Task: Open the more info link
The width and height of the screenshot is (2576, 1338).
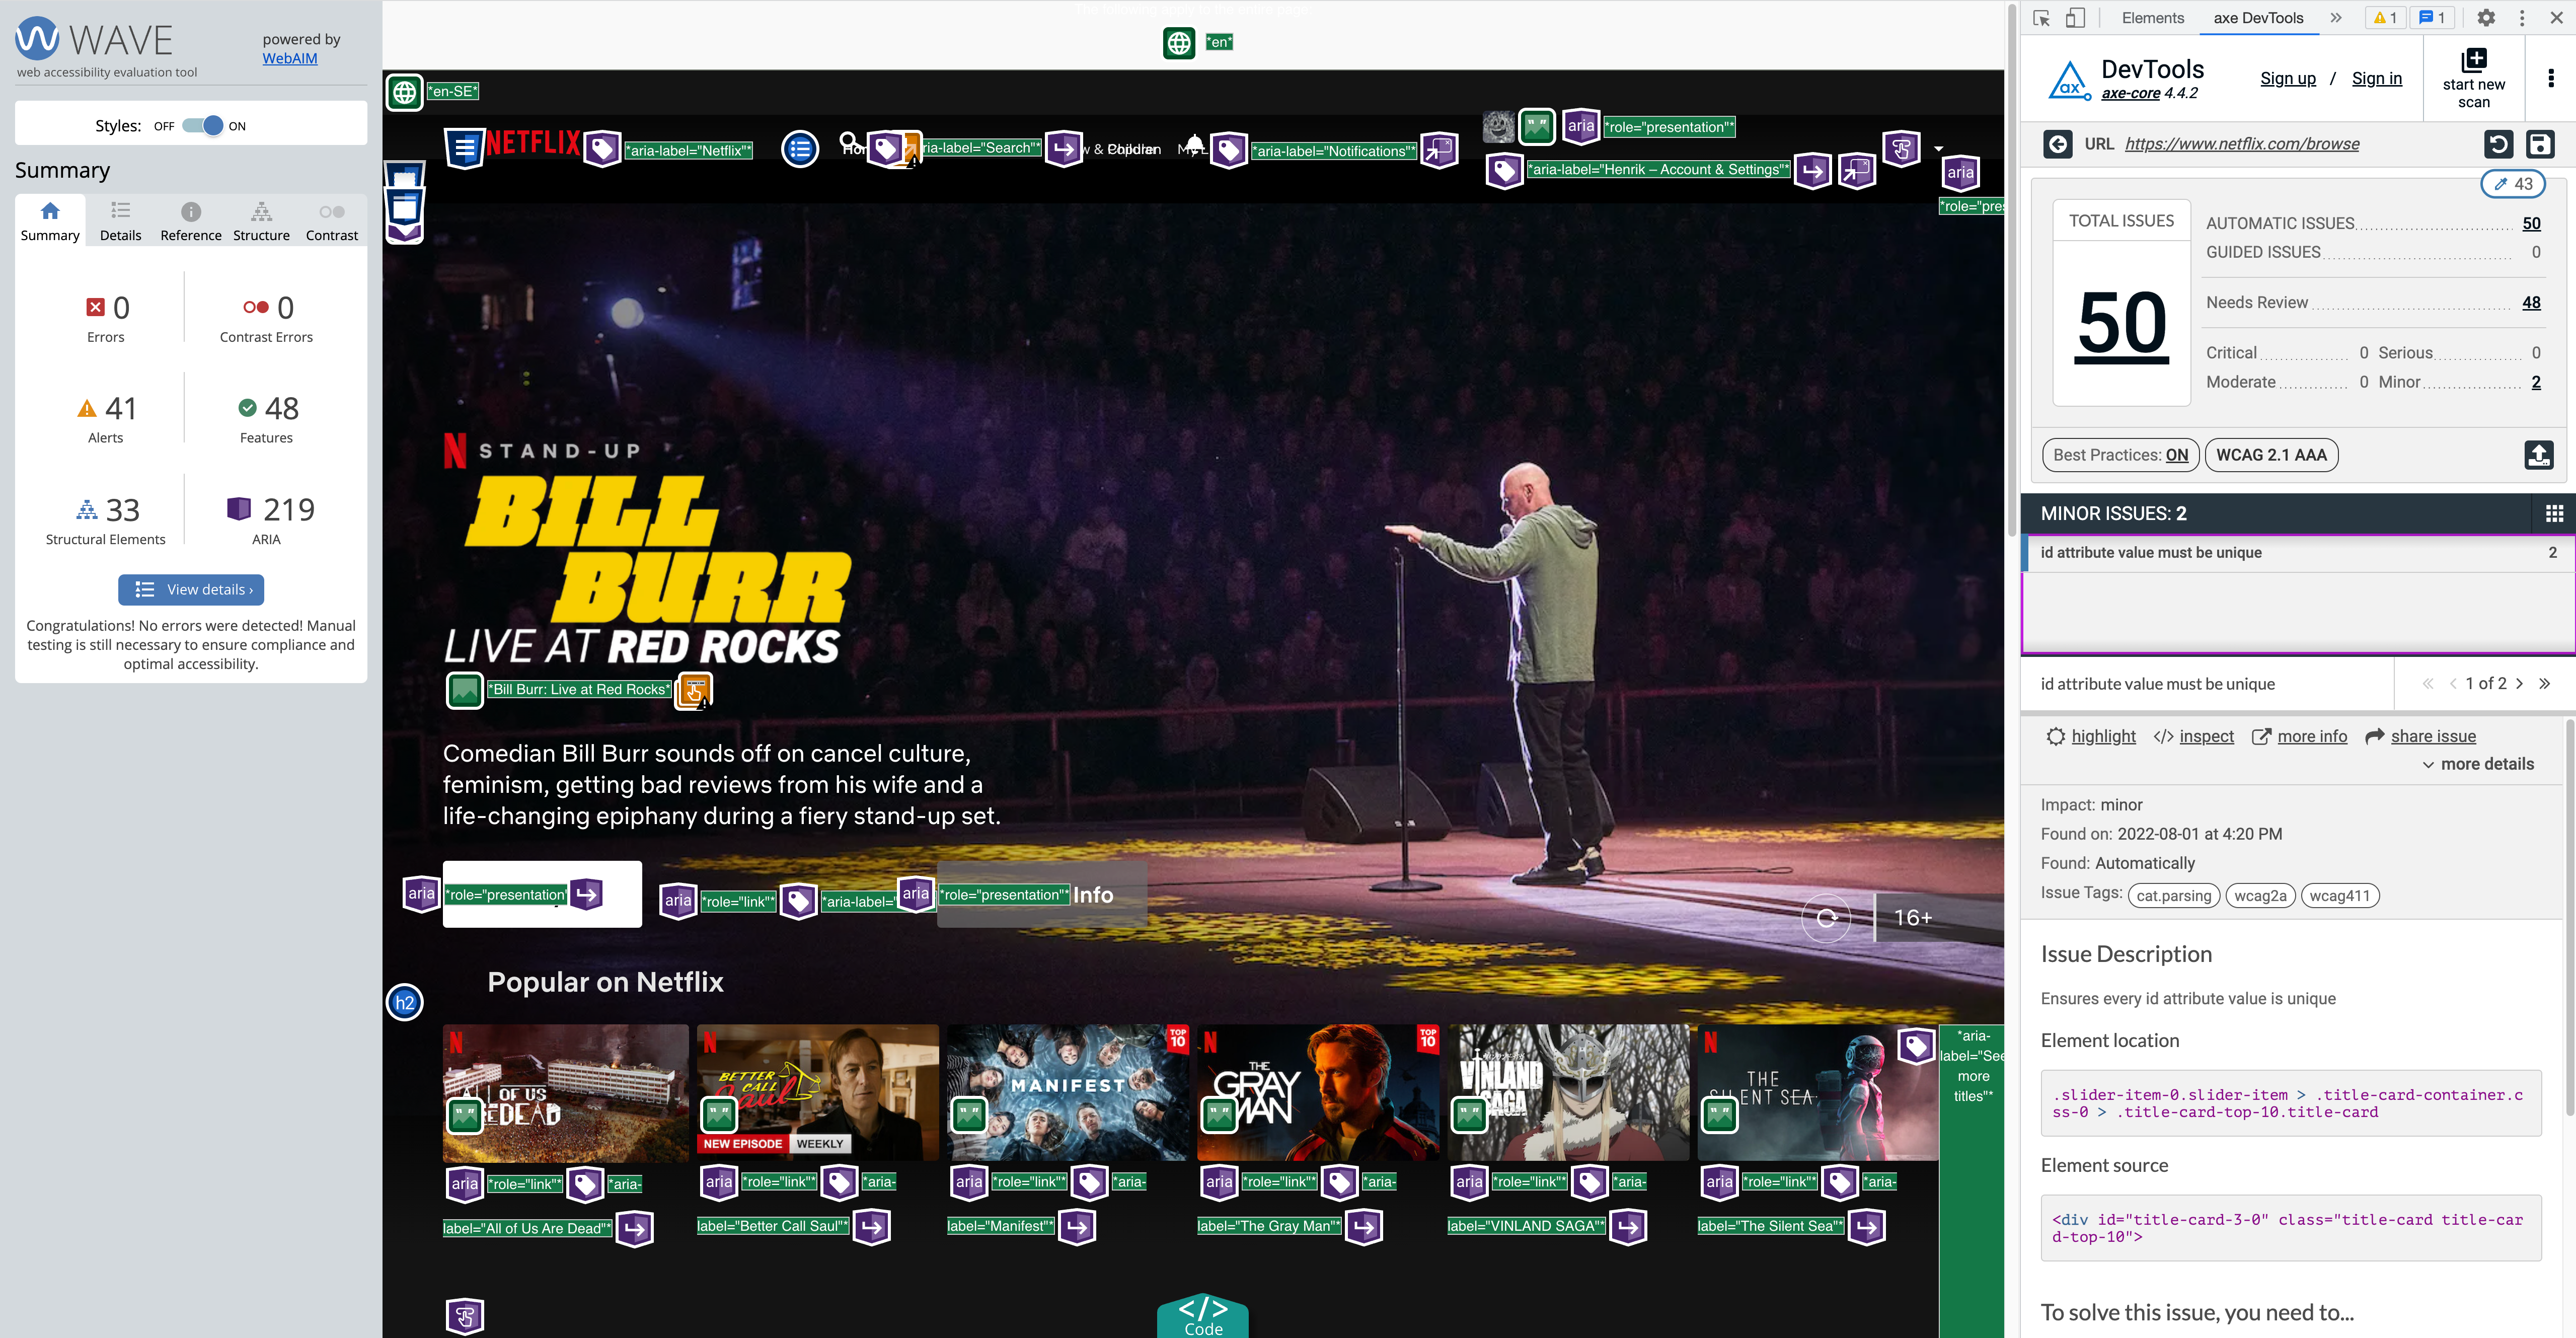Action: tap(2312, 737)
